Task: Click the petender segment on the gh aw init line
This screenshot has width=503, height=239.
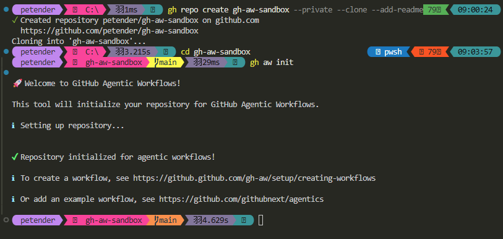Action: [38, 63]
